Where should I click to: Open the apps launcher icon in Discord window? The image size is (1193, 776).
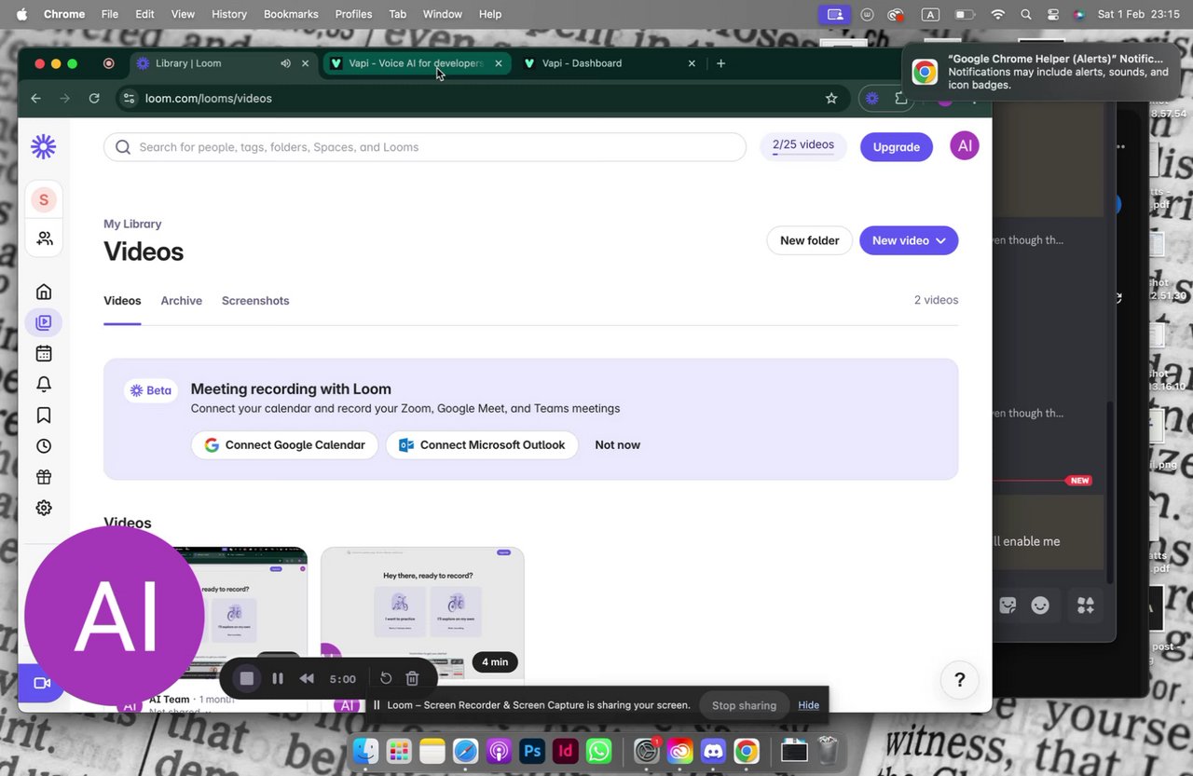pos(1086,606)
